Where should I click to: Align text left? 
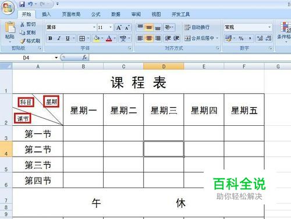140,38
